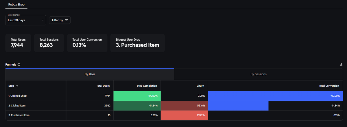This screenshot has width=347, height=127.
Task: Click the Step column sort arrow
Action: (17, 86)
